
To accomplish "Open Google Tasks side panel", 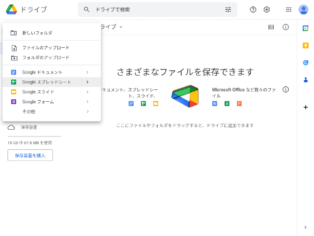I will [306, 63].
